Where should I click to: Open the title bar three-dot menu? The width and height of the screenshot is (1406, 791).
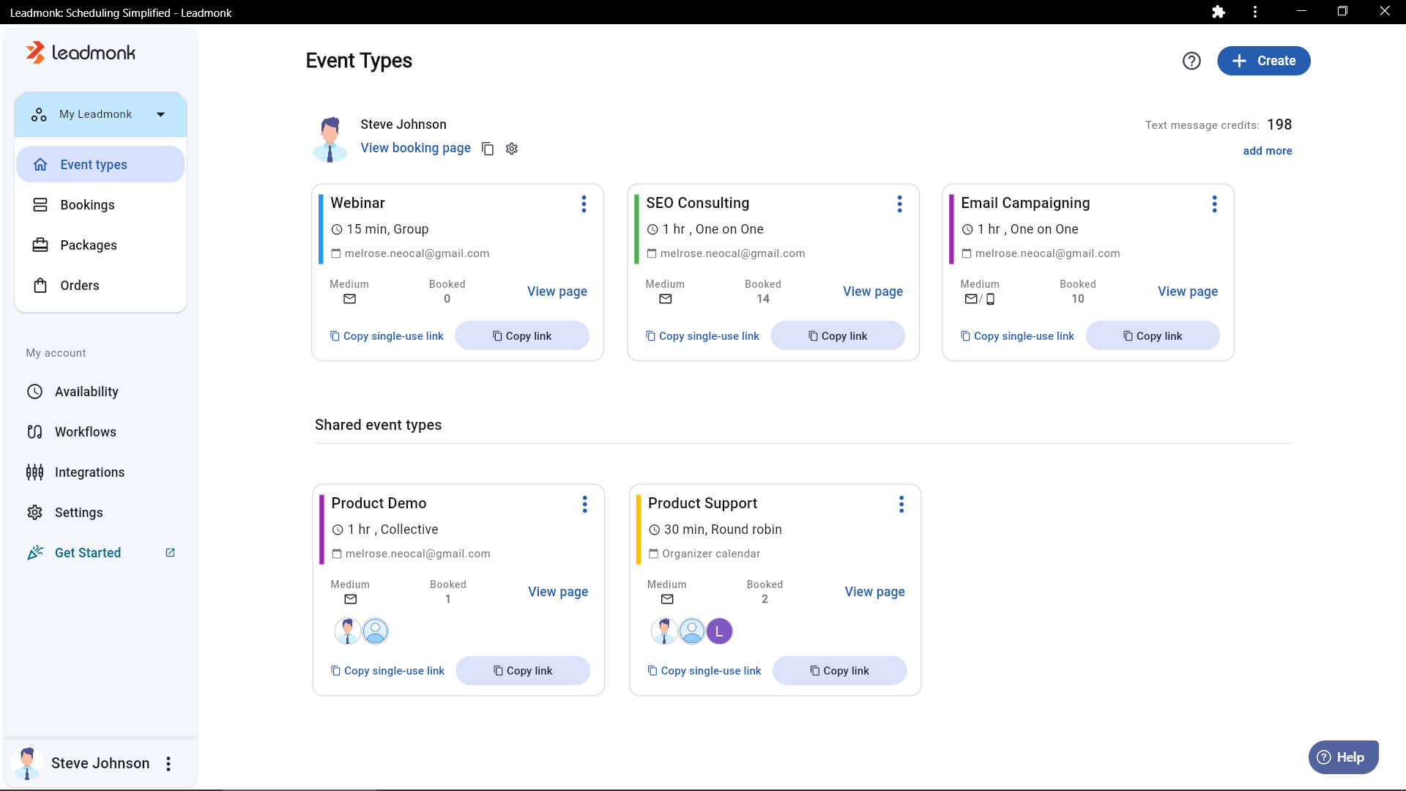pos(1255,12)
